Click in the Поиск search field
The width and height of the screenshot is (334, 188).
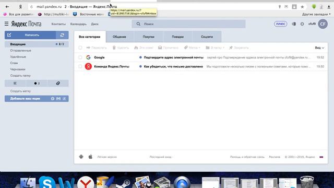[188, 24]
